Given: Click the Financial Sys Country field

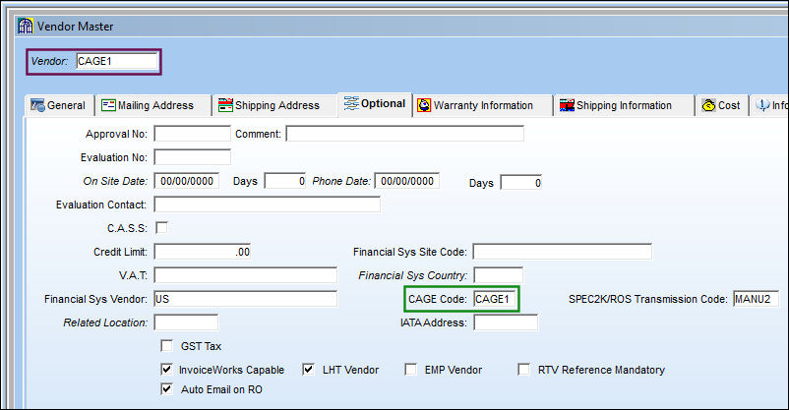Looking at the screenshot, I should pos(499,275).
